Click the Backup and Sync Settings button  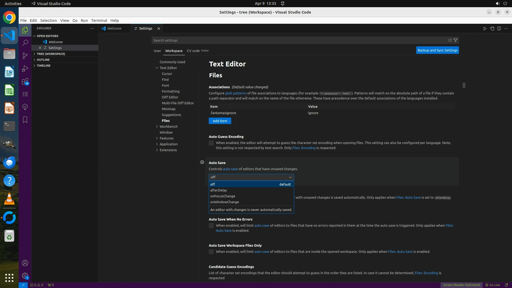437,50
